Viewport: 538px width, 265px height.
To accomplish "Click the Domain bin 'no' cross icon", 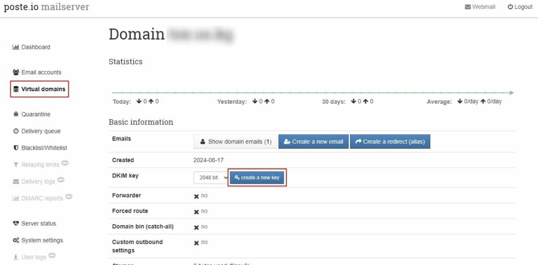I will pyautogui.click(x=196, y=228).
